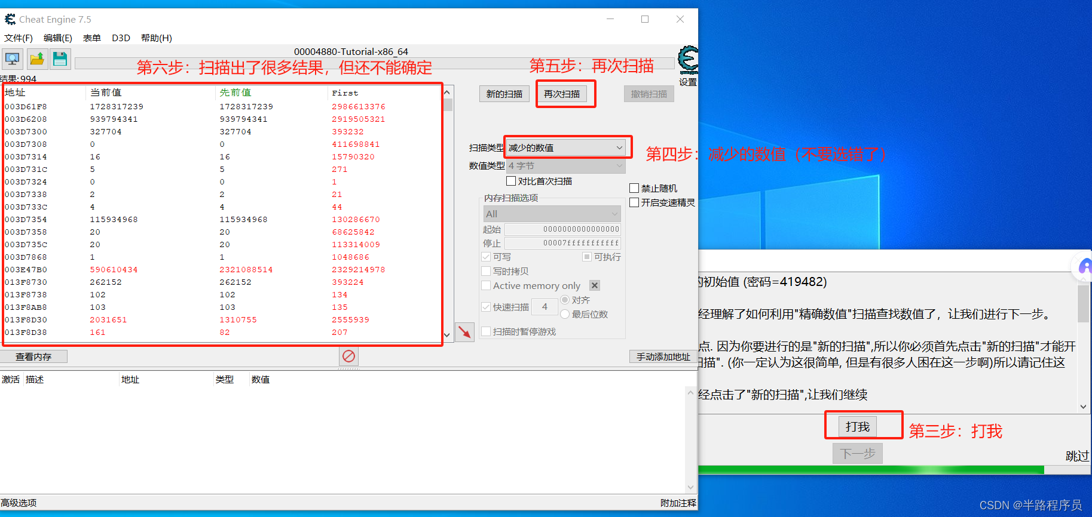Image resolution: width=1092 pixels, height=517 pixels.
Task: Select 最后位数 radio button
Action: [x=565, y=314]
